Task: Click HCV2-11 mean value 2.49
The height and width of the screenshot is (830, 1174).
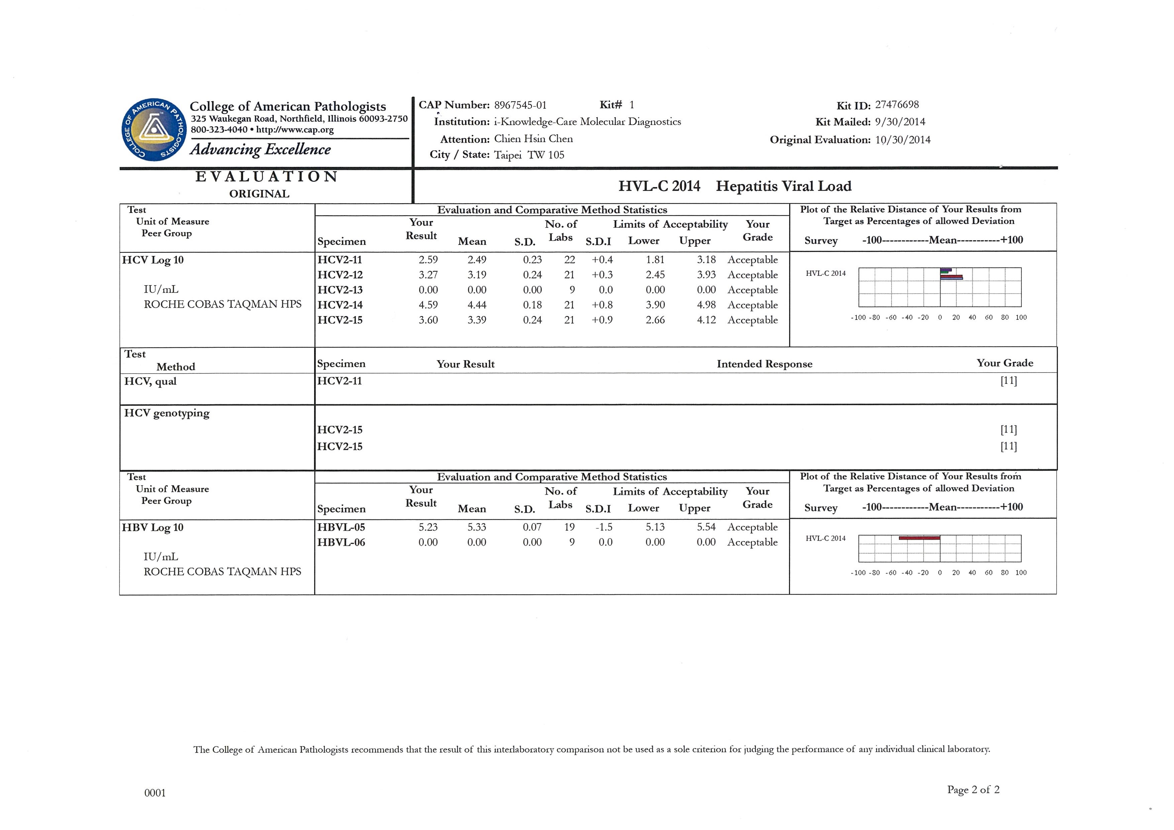Action: (477, 260)
